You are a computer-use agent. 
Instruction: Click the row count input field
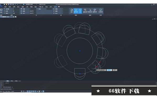pos(33,9)
